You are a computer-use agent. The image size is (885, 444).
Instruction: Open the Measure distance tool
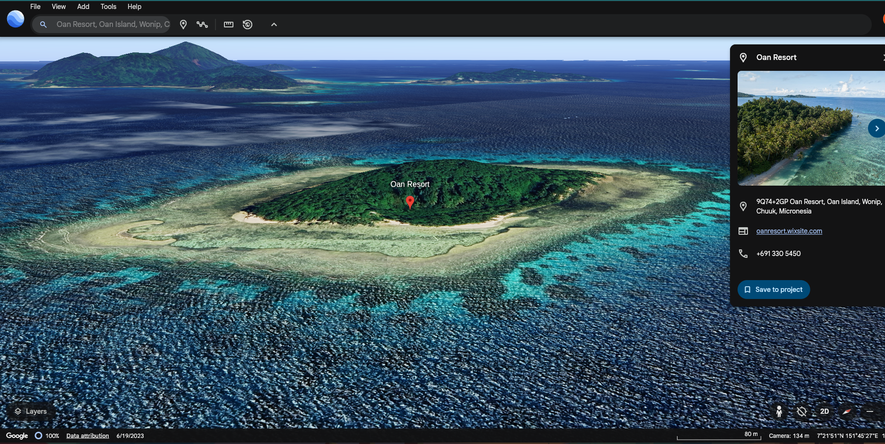click(228, 24)
